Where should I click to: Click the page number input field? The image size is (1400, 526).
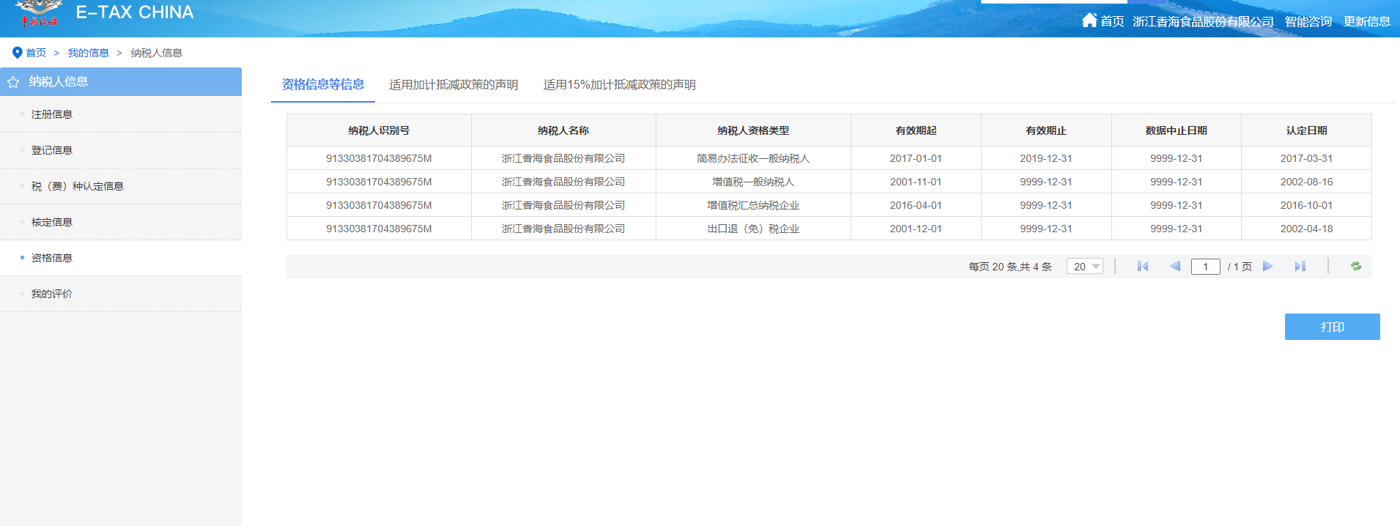coord(1205,267)
